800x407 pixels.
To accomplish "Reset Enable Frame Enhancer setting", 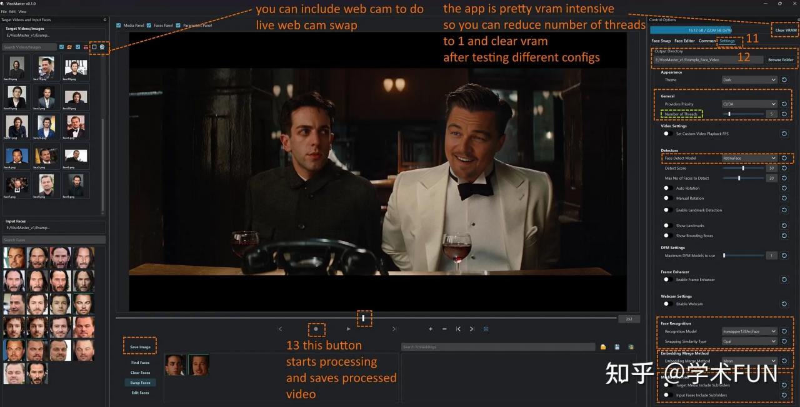I will pyautogui.click(x=784, y=280).
